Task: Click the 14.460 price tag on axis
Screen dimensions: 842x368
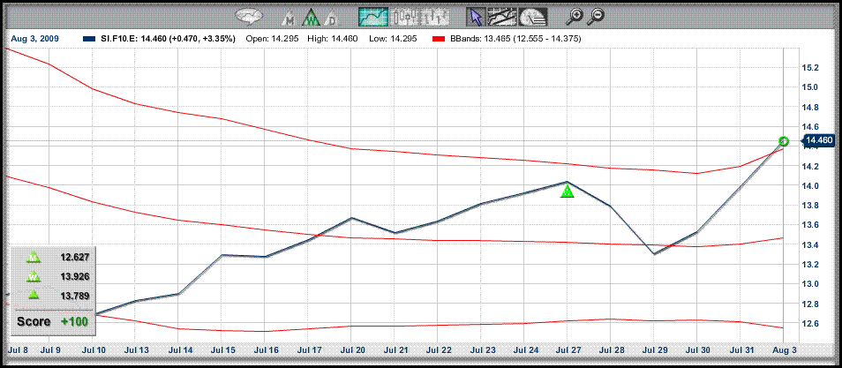Action: pyautogui.click(x=818, y=140)
